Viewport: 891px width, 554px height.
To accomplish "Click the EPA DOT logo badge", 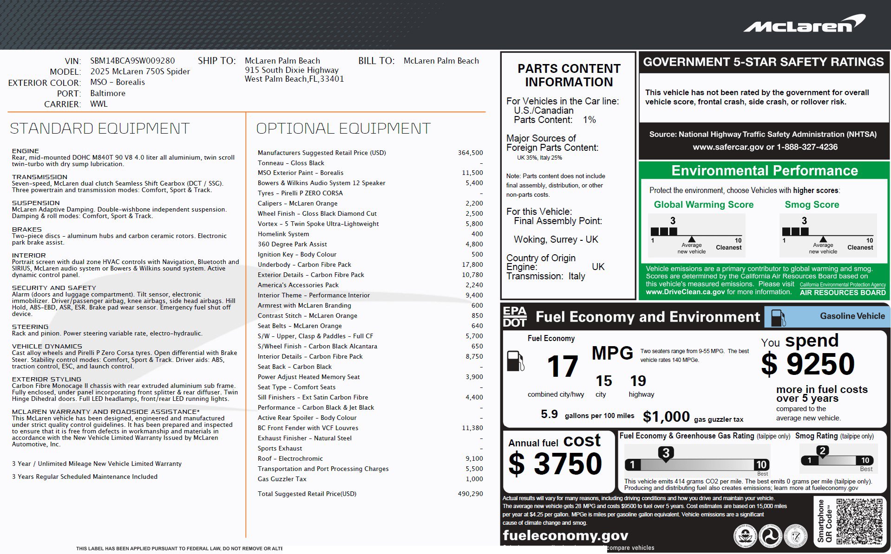I will [515, 317].
